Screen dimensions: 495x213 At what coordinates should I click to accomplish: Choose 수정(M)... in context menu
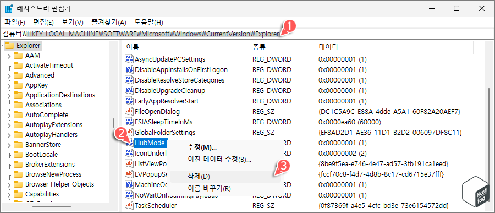click(x=226, y=148)
